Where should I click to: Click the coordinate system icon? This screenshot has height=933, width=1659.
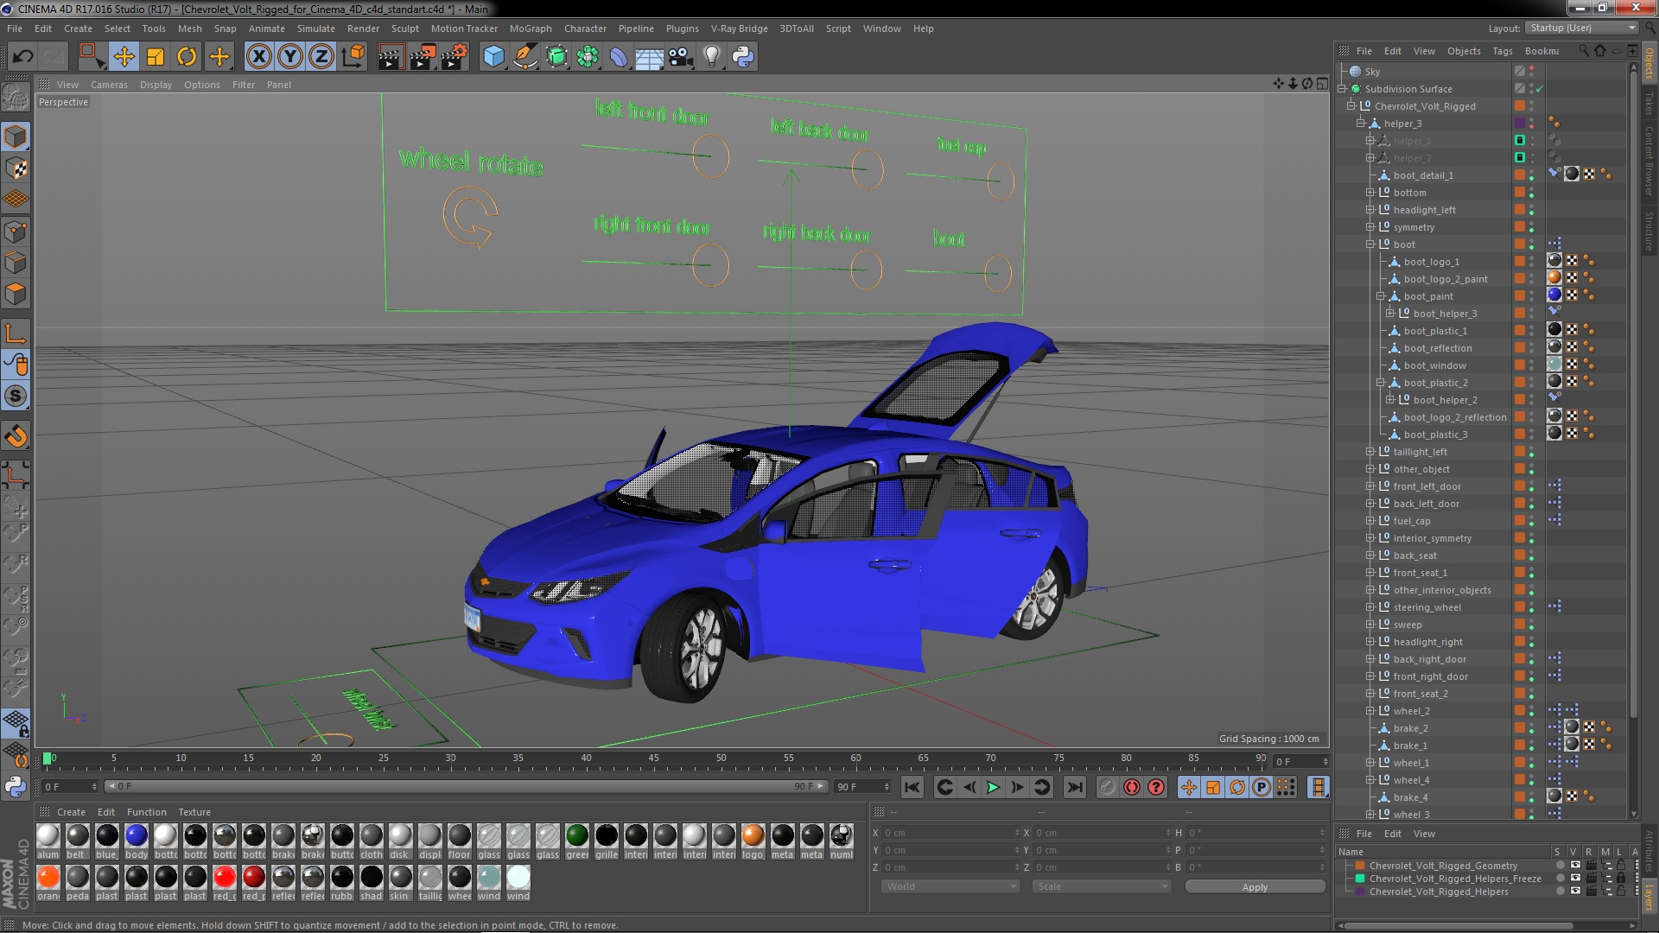353,57
